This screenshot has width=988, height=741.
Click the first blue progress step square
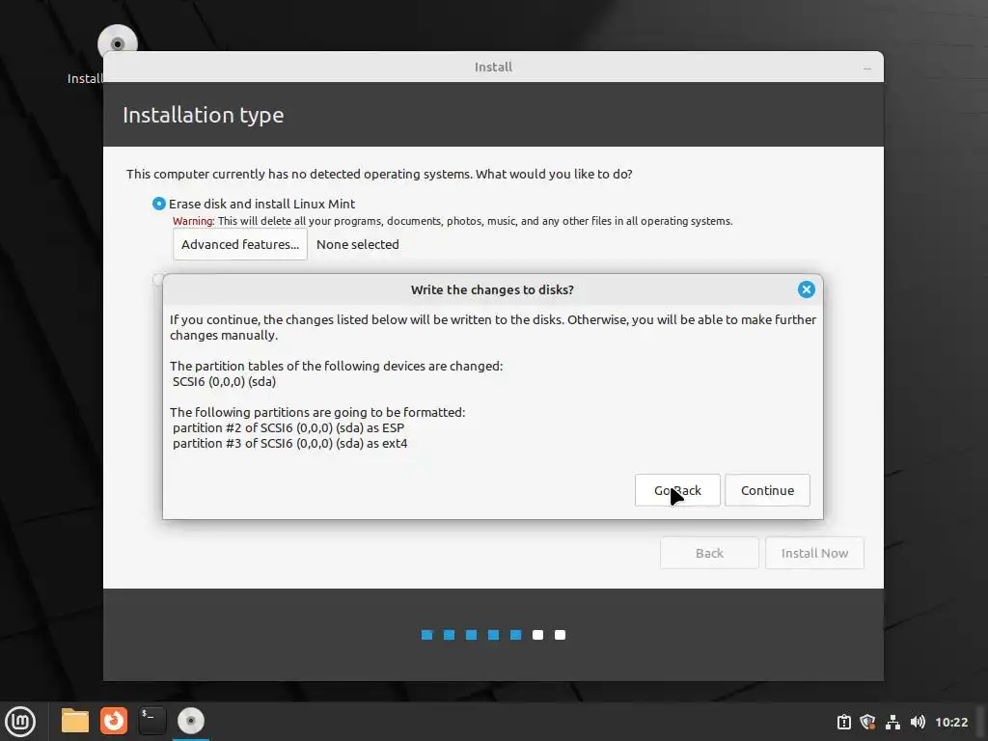click(x=427, y=635)
